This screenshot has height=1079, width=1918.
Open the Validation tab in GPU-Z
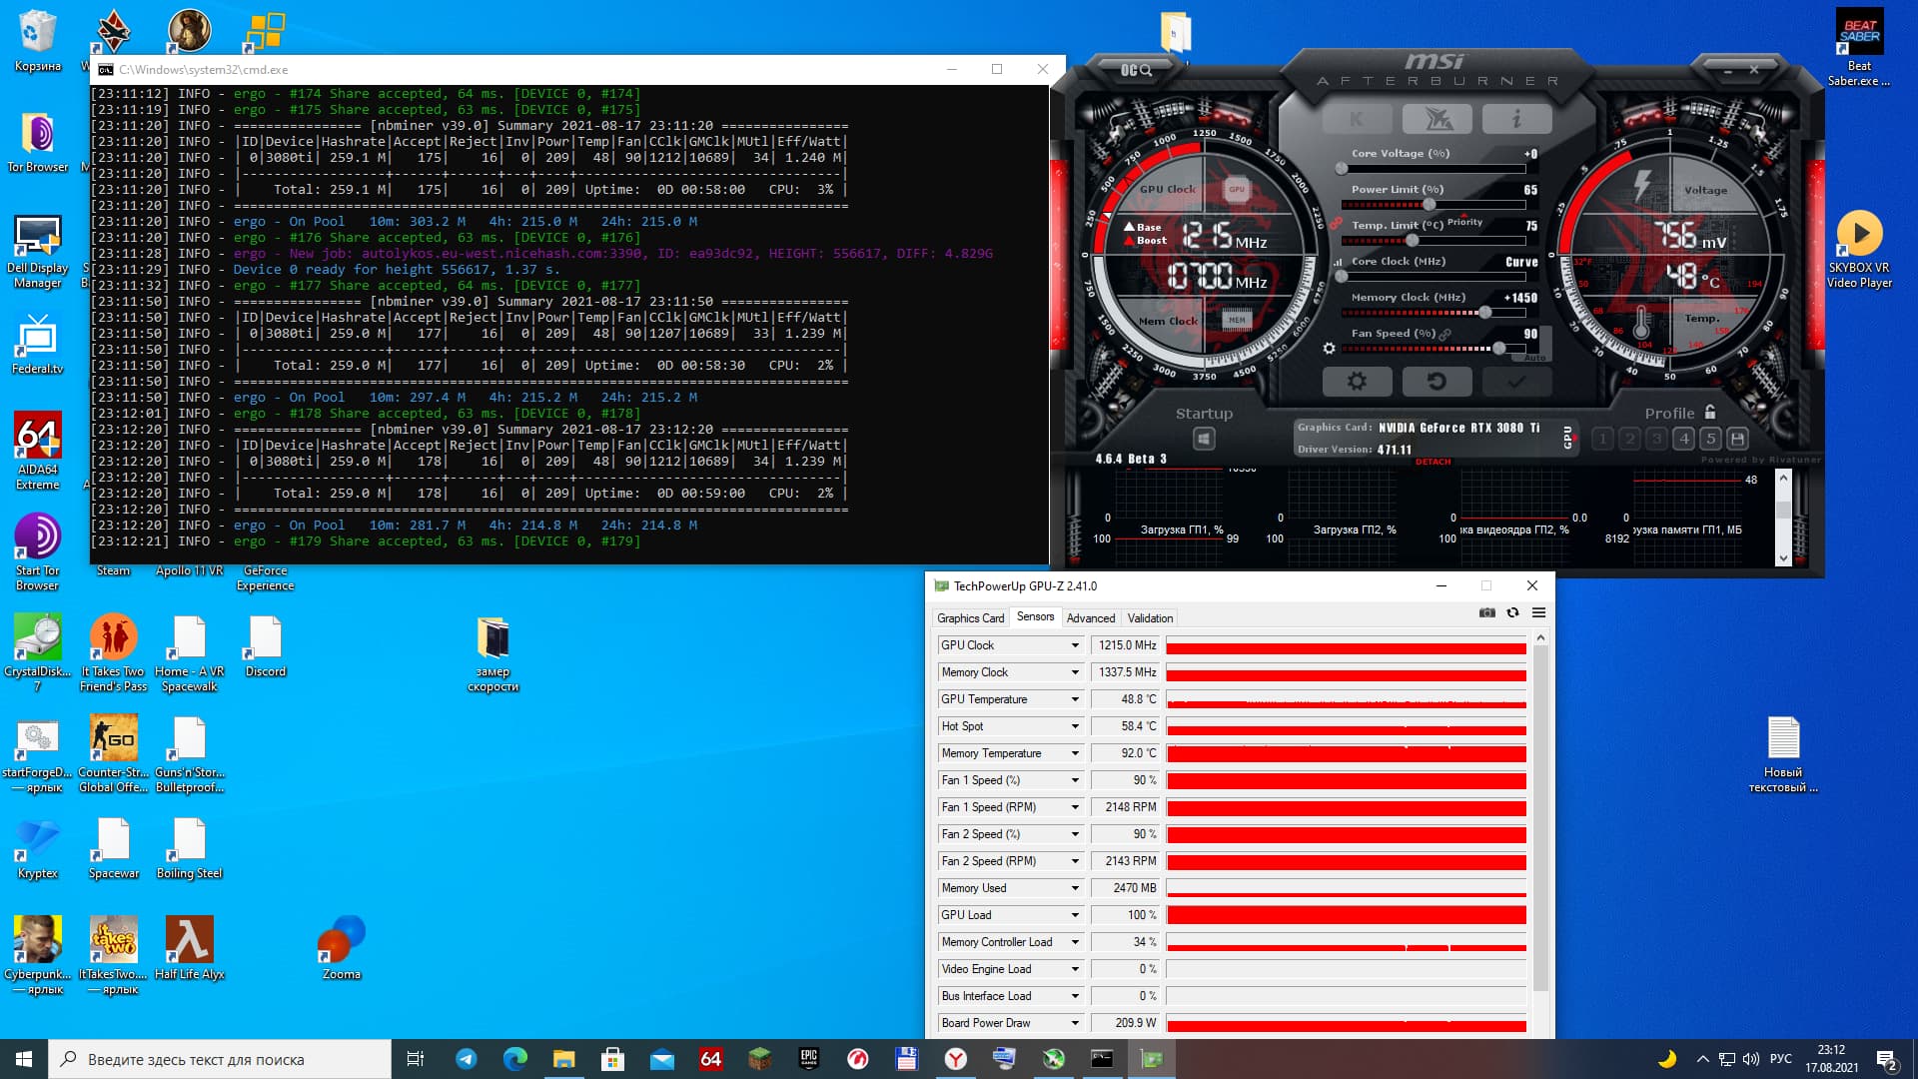pyautogui.click(x=1150, y=618)
